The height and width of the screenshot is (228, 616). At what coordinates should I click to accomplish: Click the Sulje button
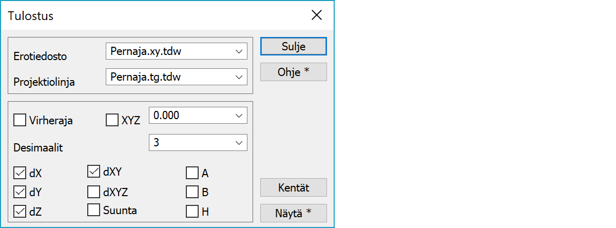(x=293, y=46)
